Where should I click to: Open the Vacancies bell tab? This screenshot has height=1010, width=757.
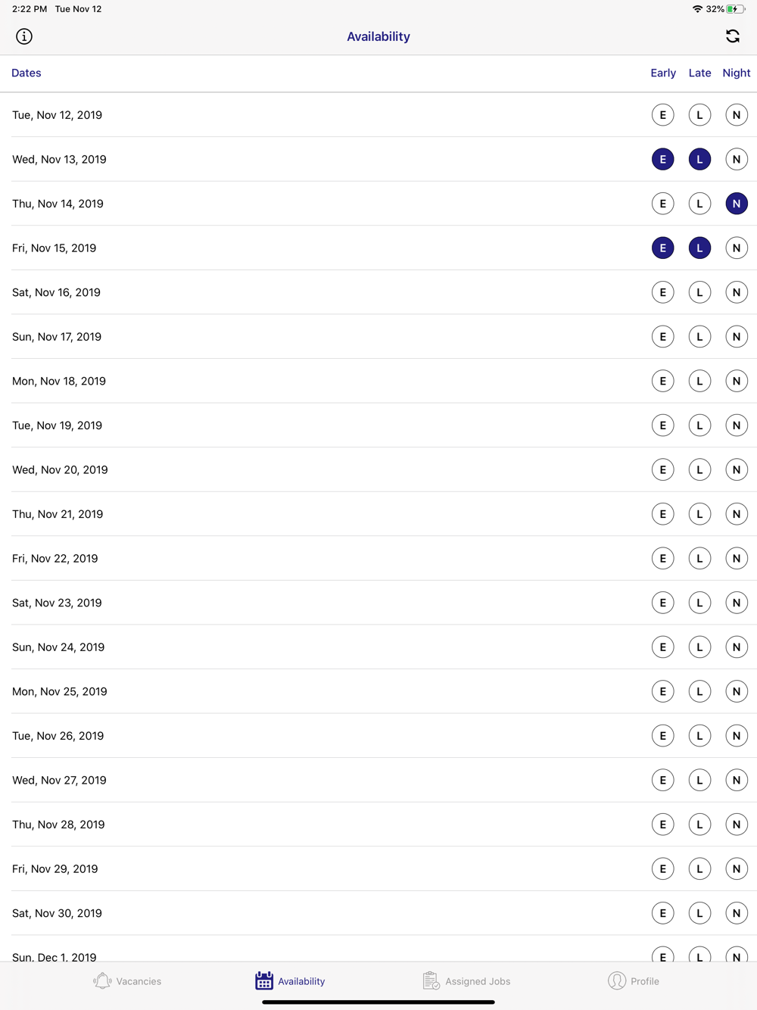click(127, 981)
